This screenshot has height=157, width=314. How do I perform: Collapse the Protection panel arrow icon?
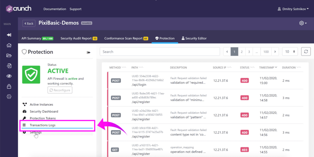(89, 53)
